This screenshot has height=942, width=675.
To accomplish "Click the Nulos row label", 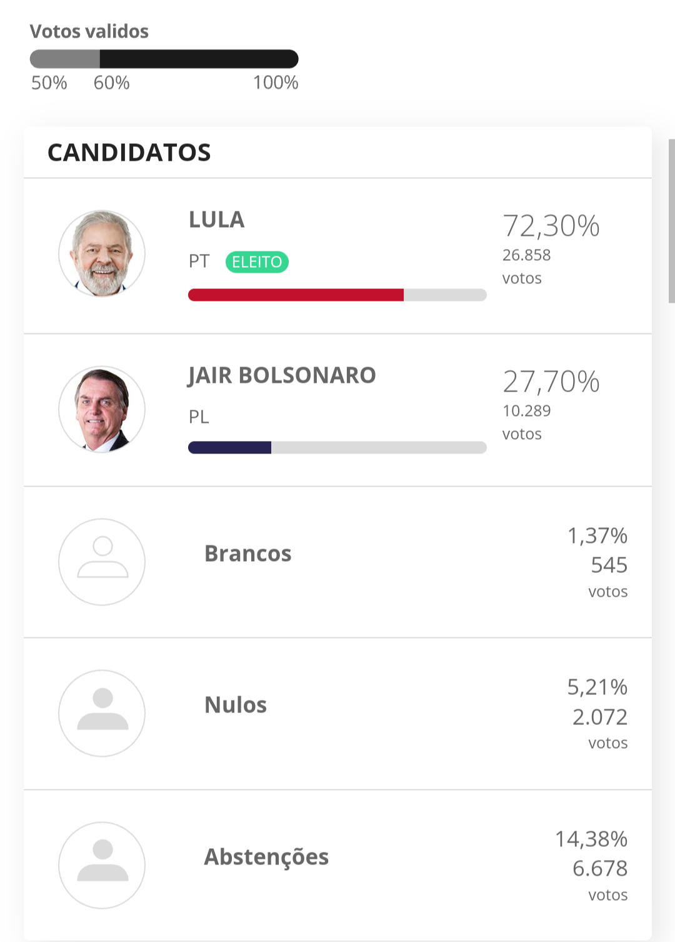I will click(236, 705).
